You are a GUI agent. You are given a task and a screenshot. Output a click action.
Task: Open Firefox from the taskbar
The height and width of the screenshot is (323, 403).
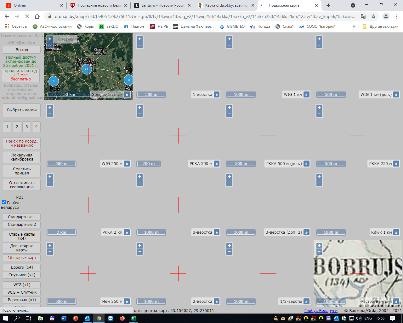tap(122, 318)
